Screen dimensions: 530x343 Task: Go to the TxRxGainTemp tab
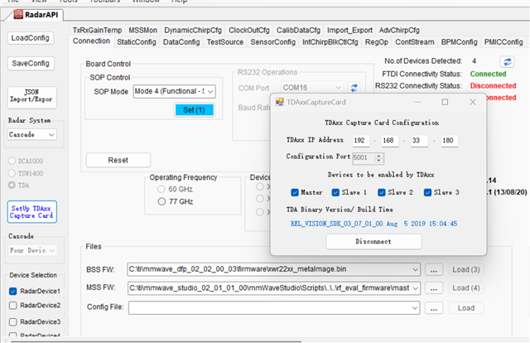(x=98, y=30)
